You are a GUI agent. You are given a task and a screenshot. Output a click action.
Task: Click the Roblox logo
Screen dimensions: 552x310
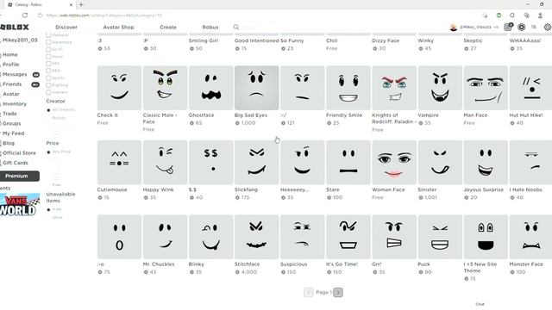pyautogui.click(x=15, y=27)
